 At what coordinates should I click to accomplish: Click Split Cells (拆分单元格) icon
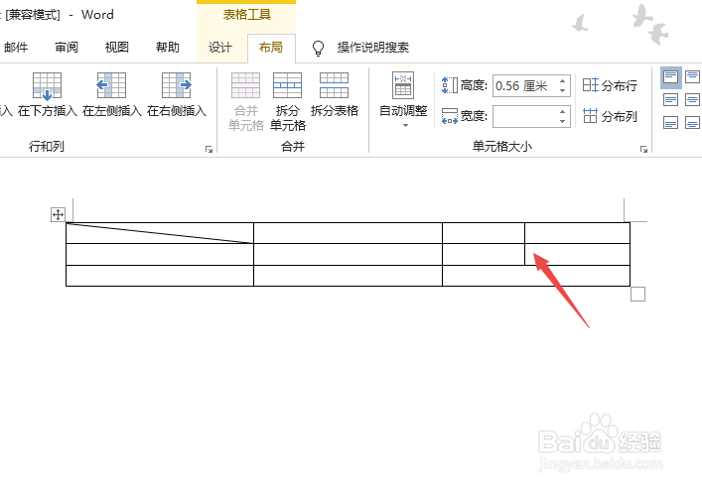point(287,85)
